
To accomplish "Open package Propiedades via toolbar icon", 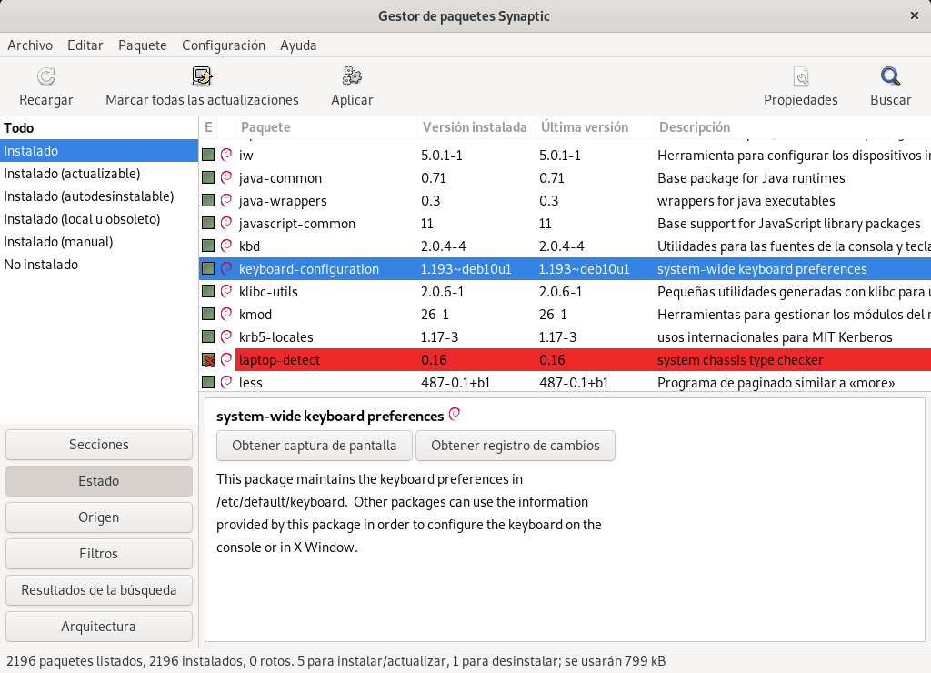I will click(x=800, y=76).
